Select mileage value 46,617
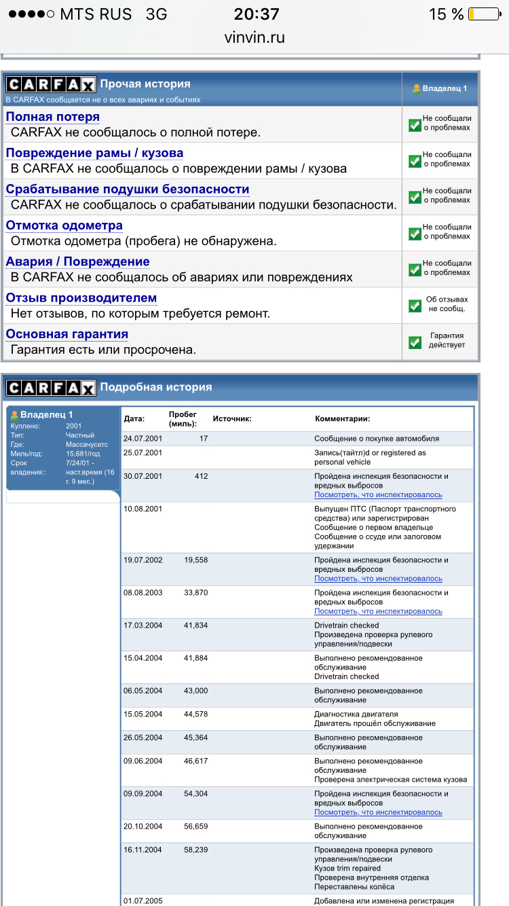The image size is (509, 906). [x=195, y=761]
